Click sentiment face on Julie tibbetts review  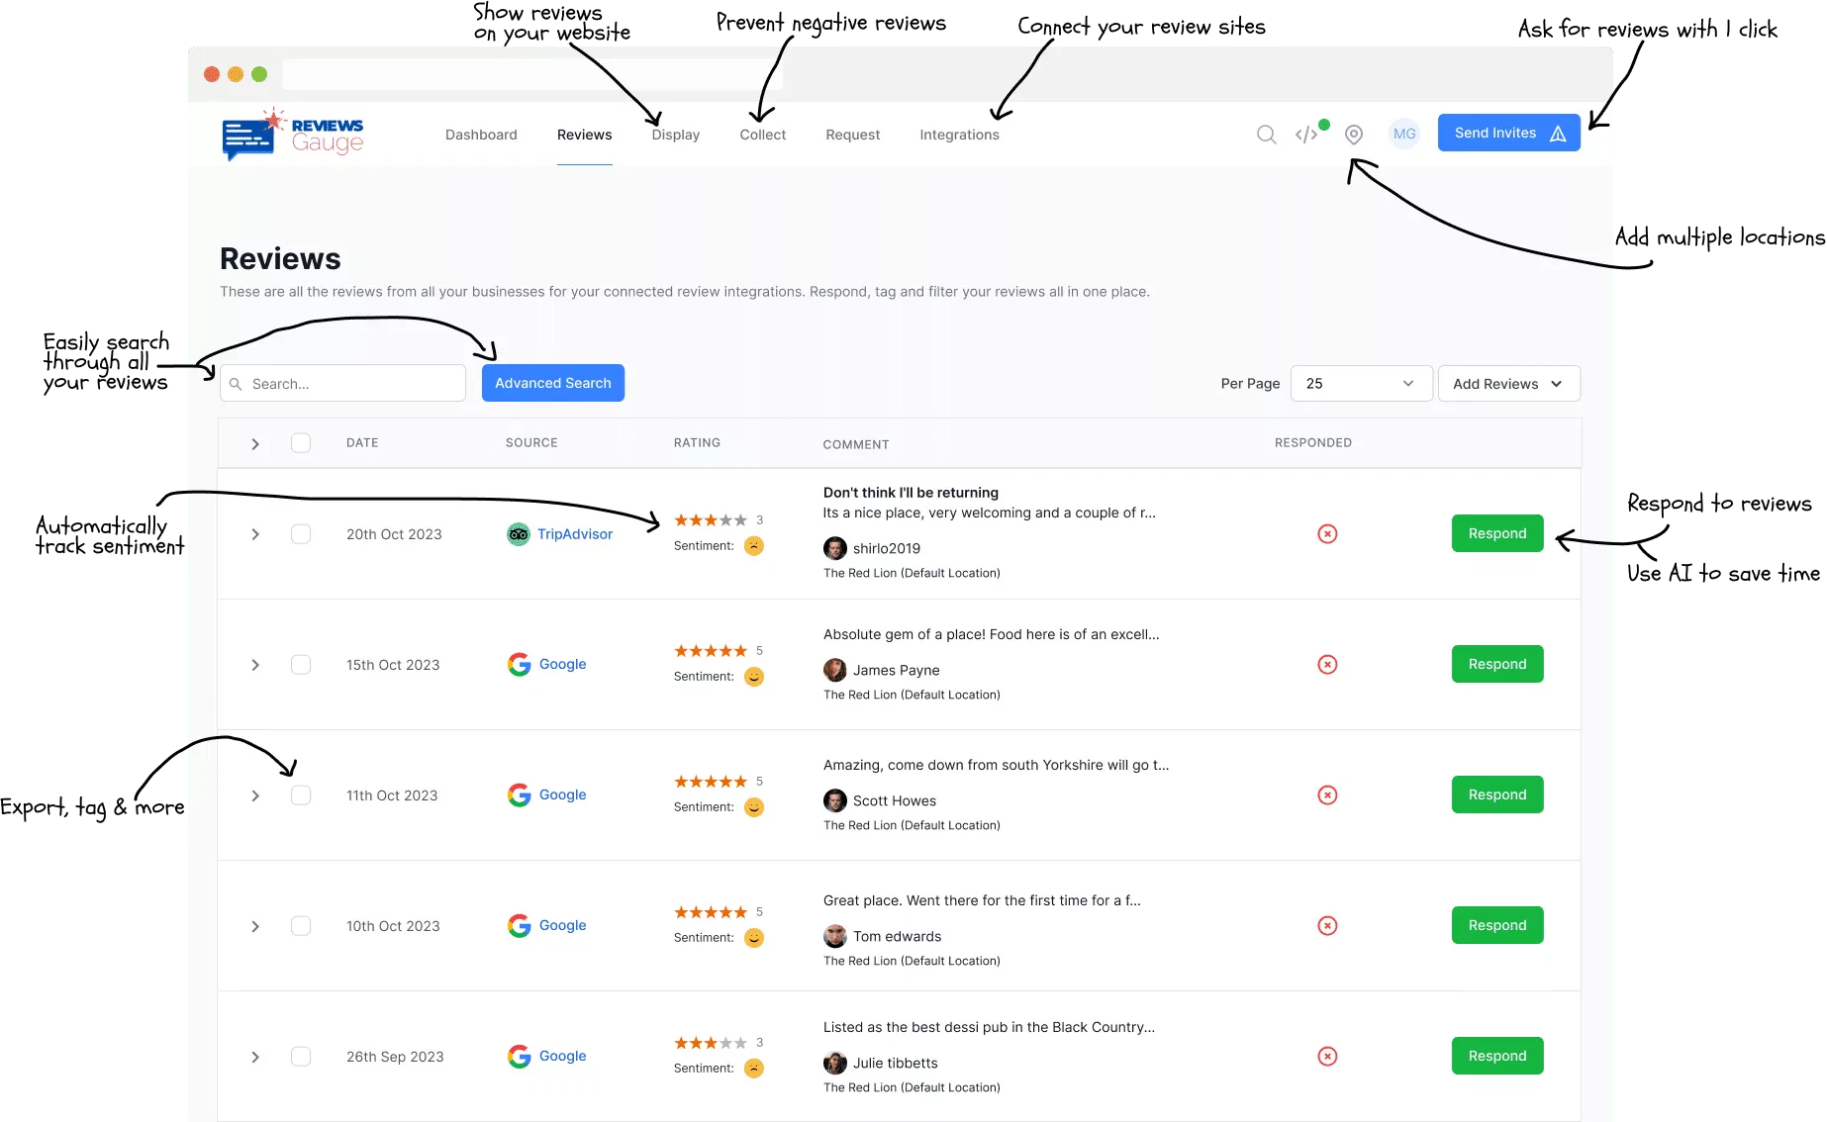point(754,1069)
